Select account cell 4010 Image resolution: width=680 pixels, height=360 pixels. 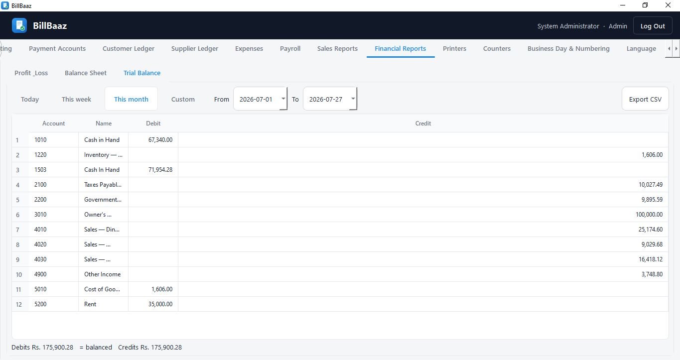[x=53, y=230]
